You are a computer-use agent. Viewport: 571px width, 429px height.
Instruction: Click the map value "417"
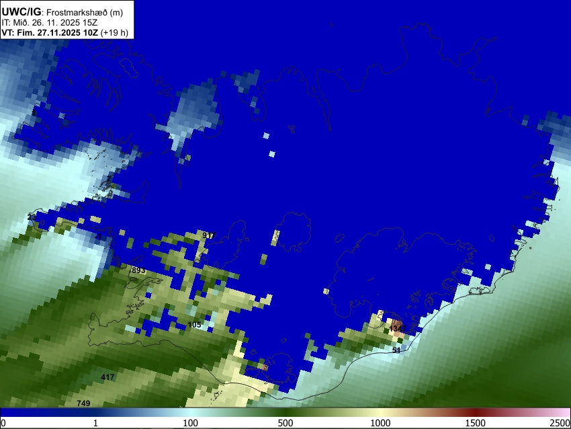click(107, 377)
